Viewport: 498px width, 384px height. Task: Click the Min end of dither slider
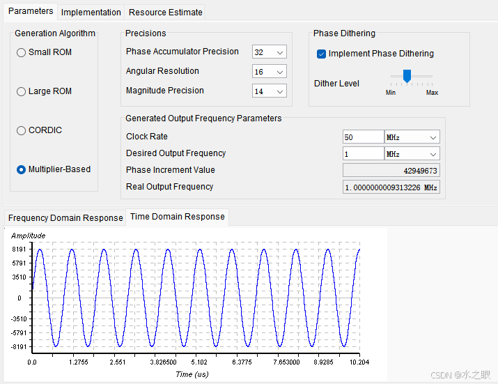point(391,93)
